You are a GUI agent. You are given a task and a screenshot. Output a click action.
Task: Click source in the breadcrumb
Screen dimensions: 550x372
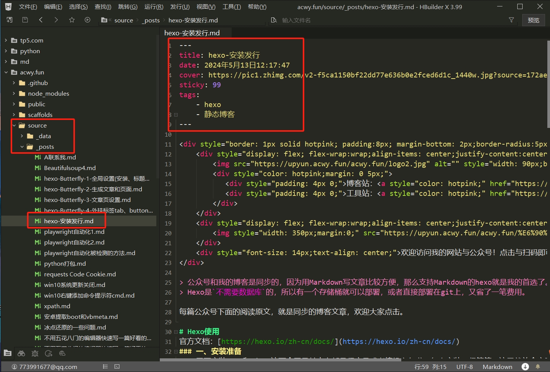[124, 20]
